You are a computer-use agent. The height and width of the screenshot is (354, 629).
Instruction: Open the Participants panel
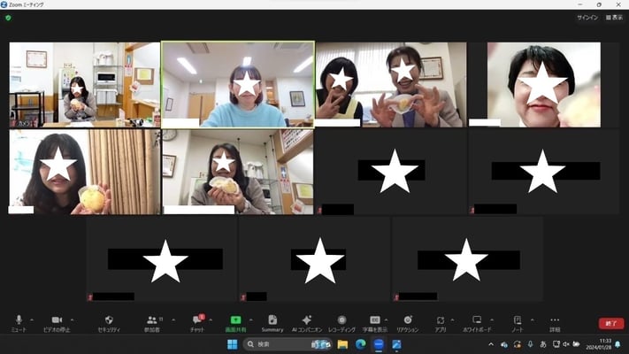click(x=153, y=320)
